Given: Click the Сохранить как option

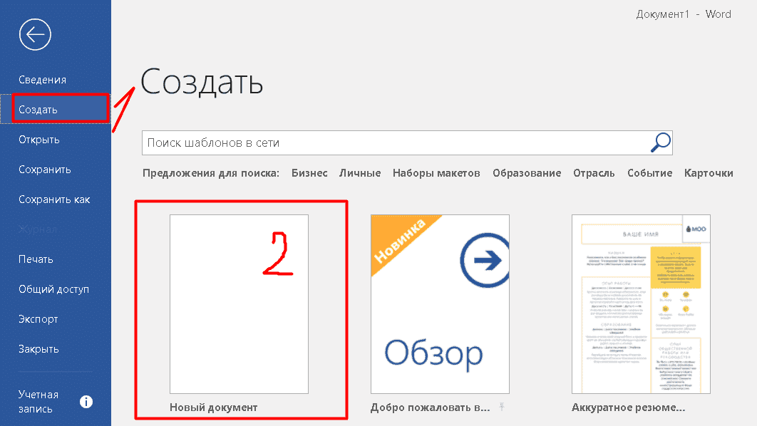Looking at the screenshot, I should [53, 199].
